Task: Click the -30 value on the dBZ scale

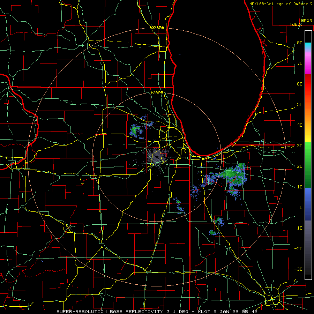Action: click(x=298, y=269)
